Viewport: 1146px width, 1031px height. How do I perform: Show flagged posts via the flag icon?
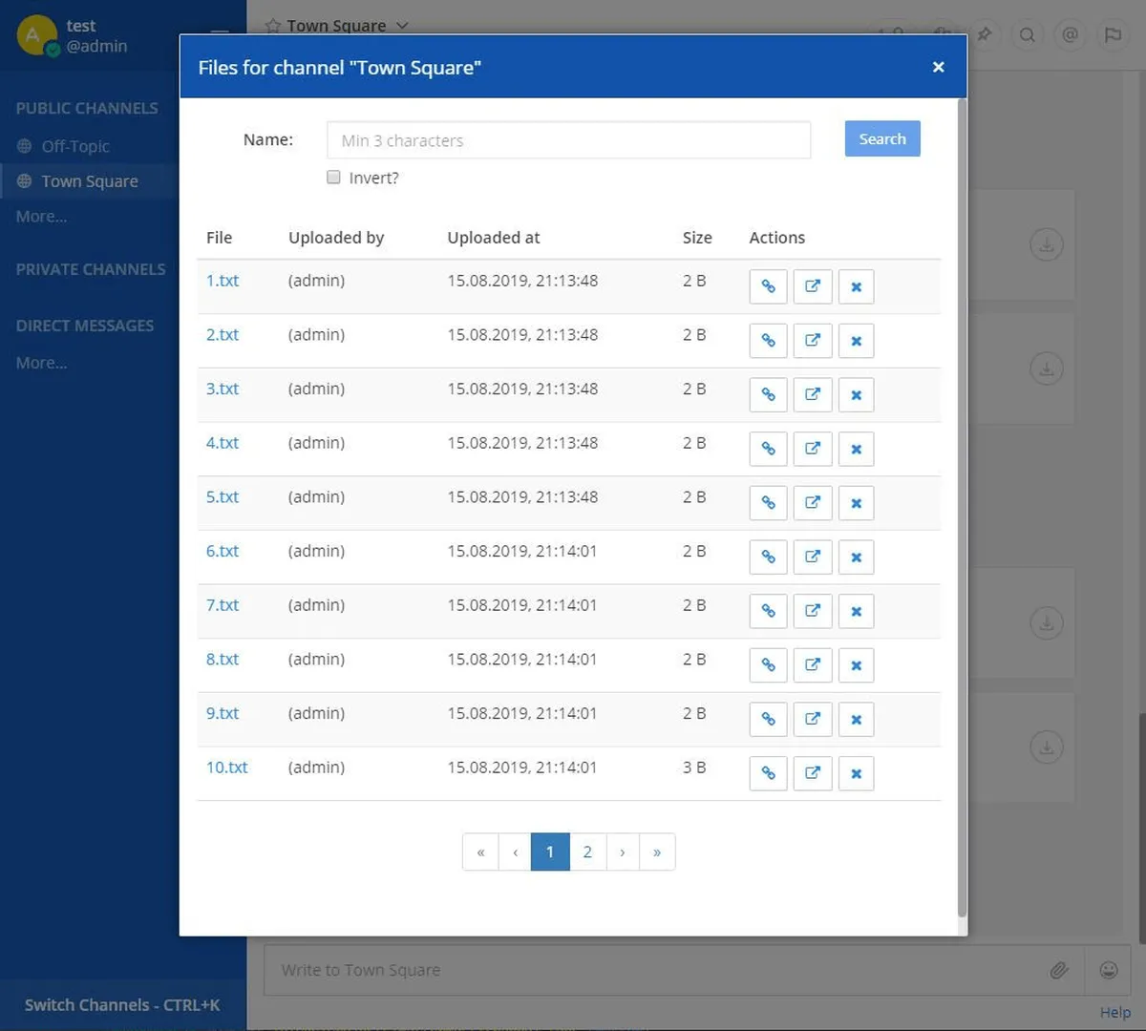(1113, 34)
